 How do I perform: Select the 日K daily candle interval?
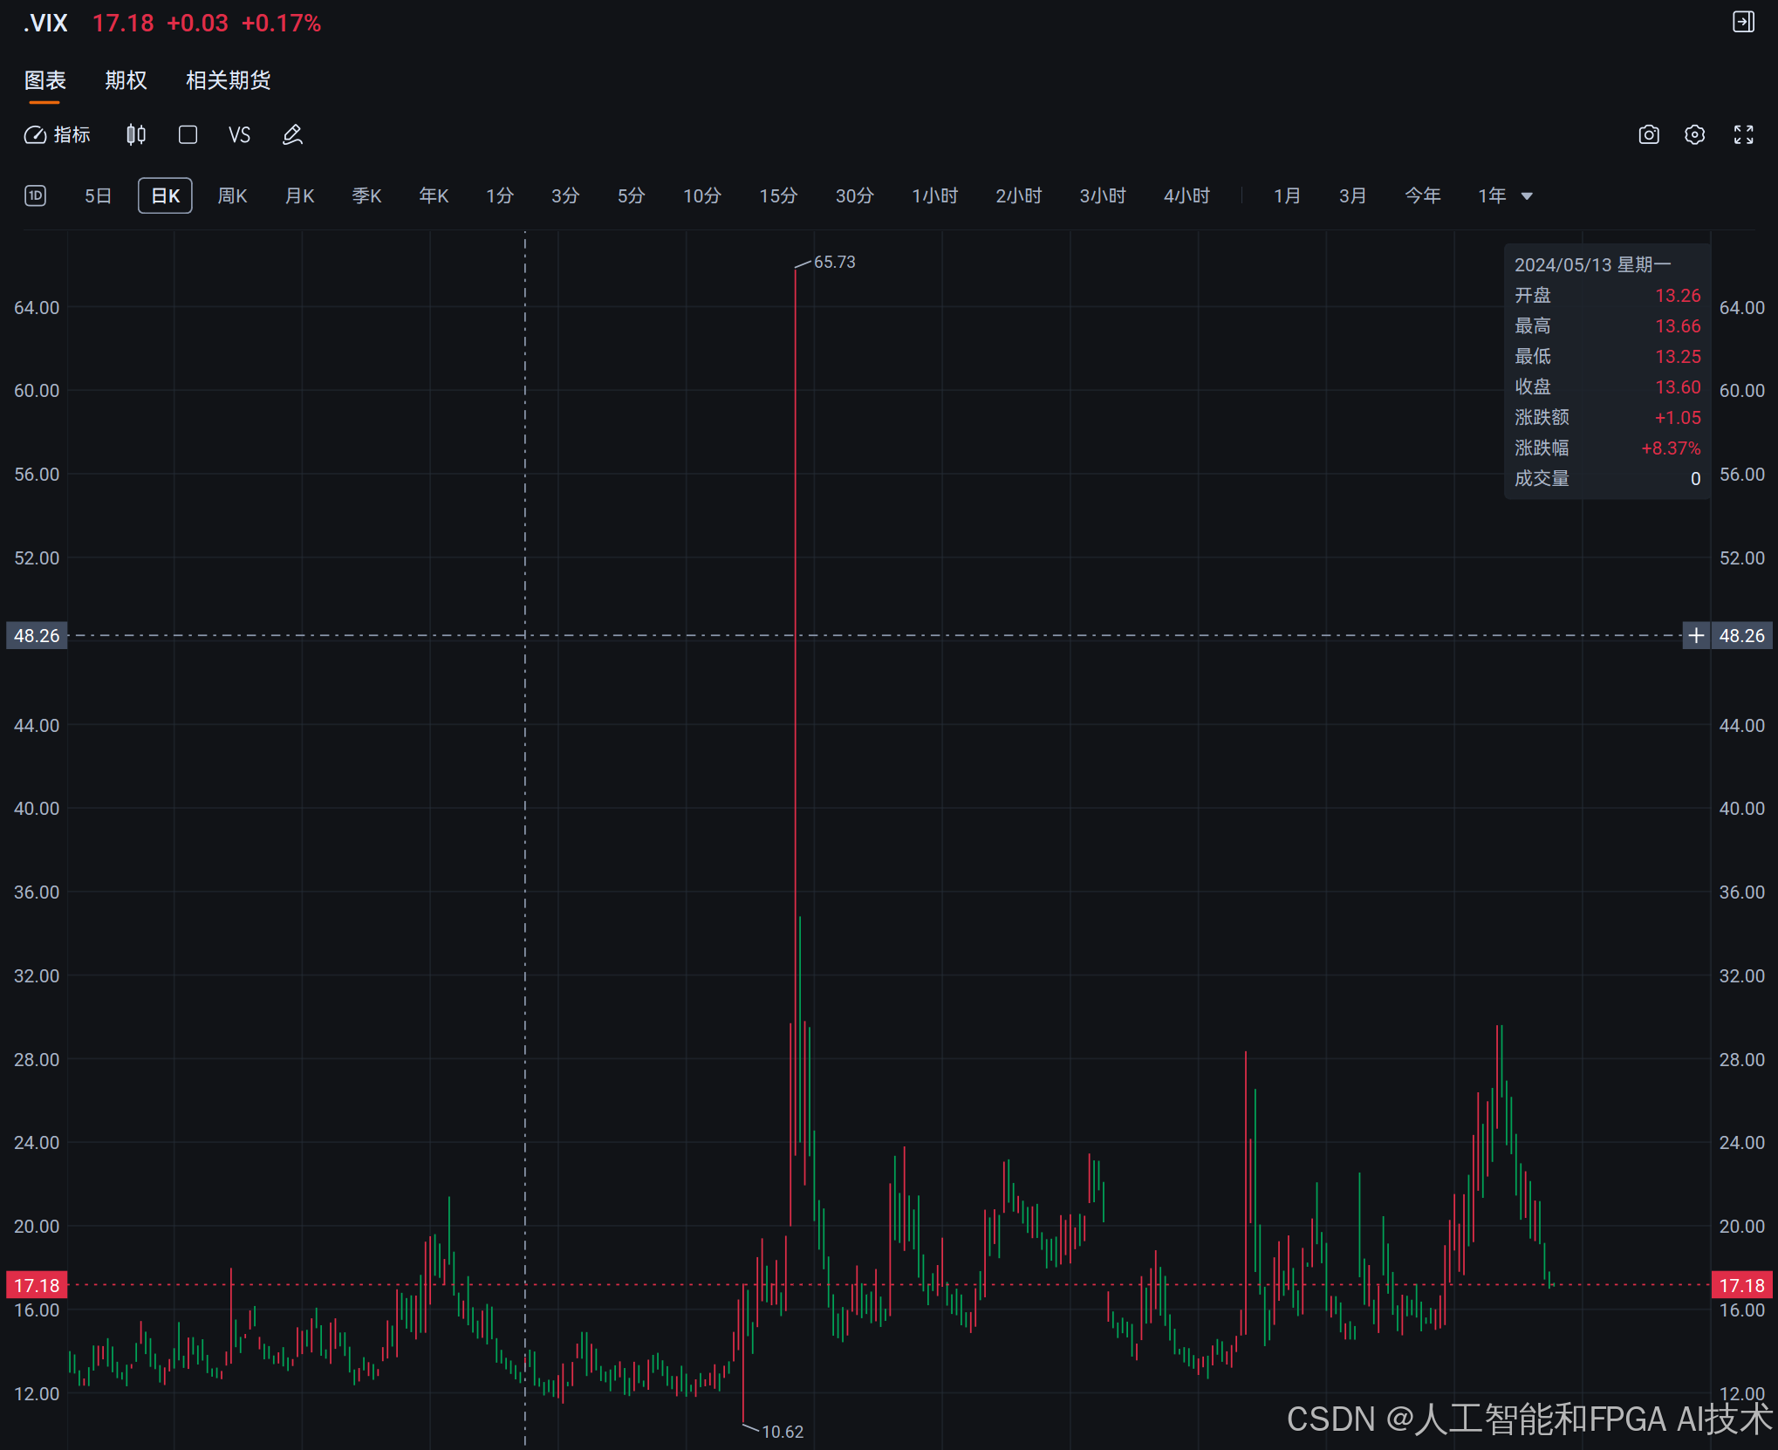point(165,195)
